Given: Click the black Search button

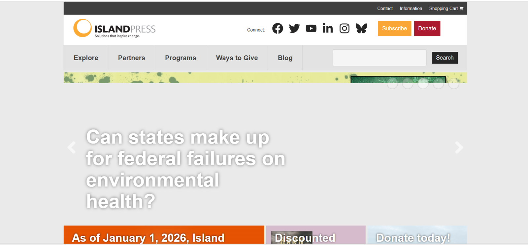Looking at the screenshot, I should 445,58.
